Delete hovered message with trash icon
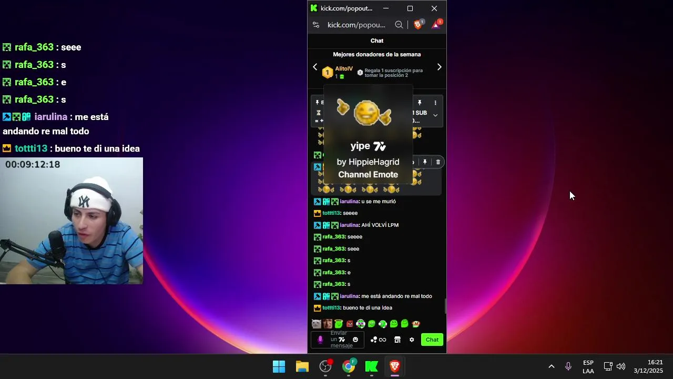The height and width of the screenshot is (379, 673). coord(438,162)
